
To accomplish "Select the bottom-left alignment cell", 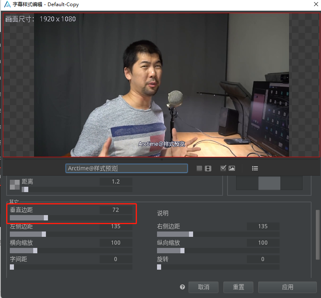I will click(x=247, y=183).
